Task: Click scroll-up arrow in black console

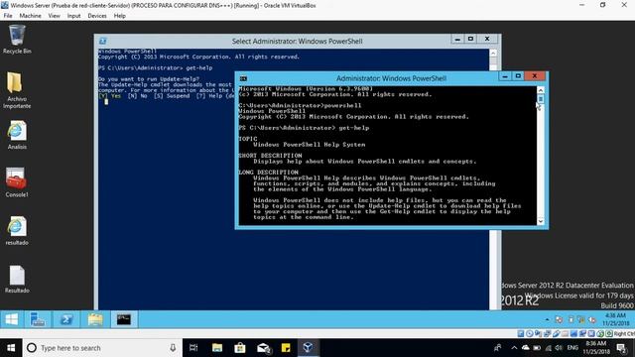Action: (541, 90)
